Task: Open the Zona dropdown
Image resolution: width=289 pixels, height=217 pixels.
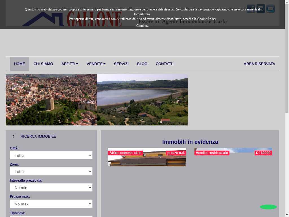Action: [x=51, y=172]
